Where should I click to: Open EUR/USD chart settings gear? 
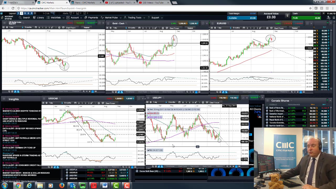[267, 28]
